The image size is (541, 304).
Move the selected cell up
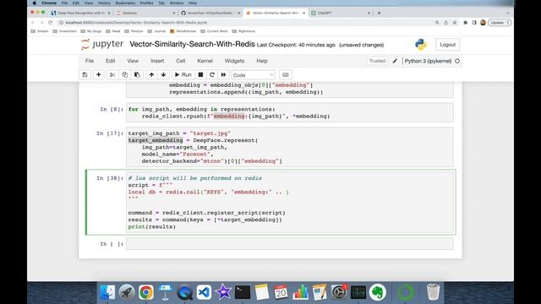pyautogui.click(x=151, y=75)
